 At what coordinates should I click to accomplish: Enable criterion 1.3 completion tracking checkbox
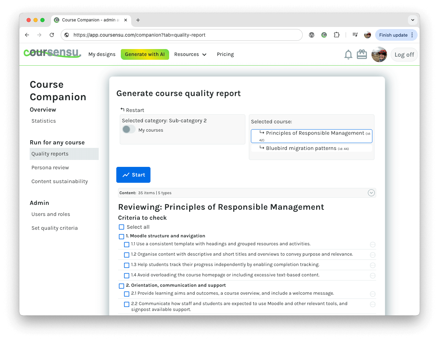[127, 265]
